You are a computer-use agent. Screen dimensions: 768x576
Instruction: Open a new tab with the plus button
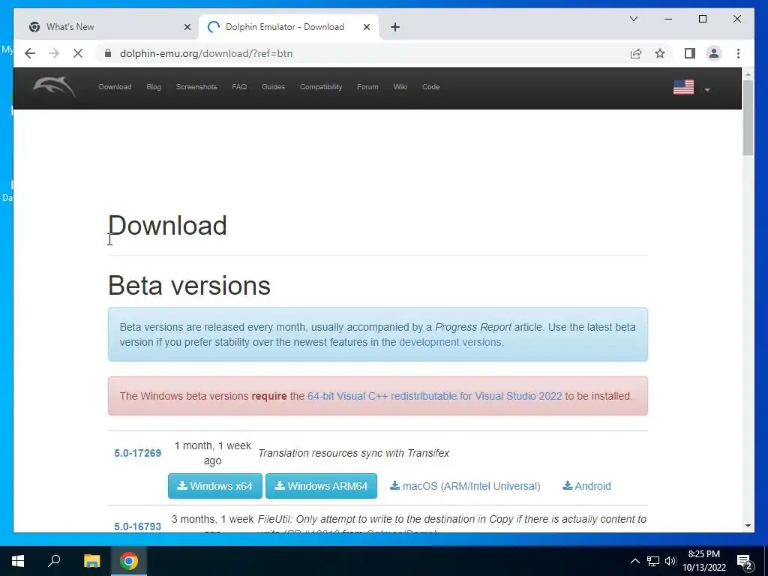click(395, 27)
